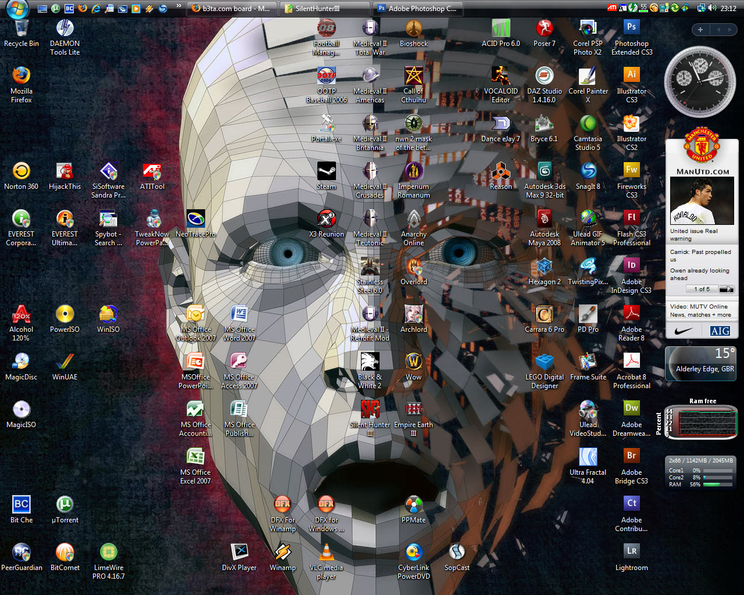The height and width of the screenshot is (595, 744).
Task: Go to next ManUtd headlines page
Action: pos(727,289)
